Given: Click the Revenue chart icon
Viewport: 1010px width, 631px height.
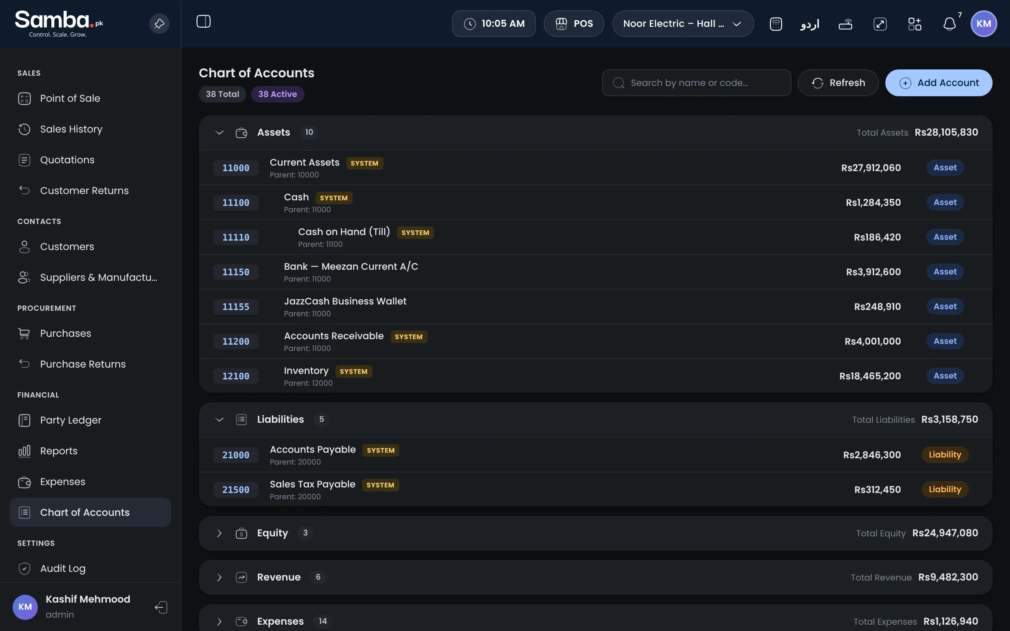Looking at the screenshot, I should tap(241, 577).
